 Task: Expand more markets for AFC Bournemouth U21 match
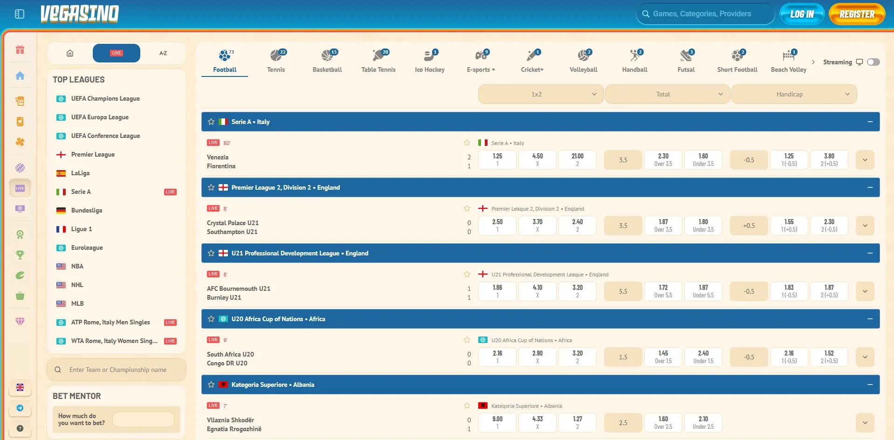point(865,291)
